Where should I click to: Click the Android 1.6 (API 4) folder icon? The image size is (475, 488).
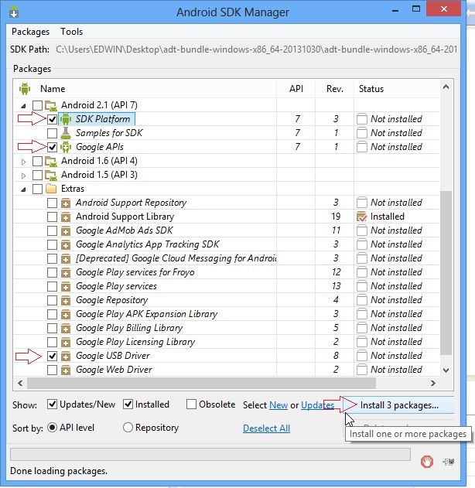[x=51, y=161]
